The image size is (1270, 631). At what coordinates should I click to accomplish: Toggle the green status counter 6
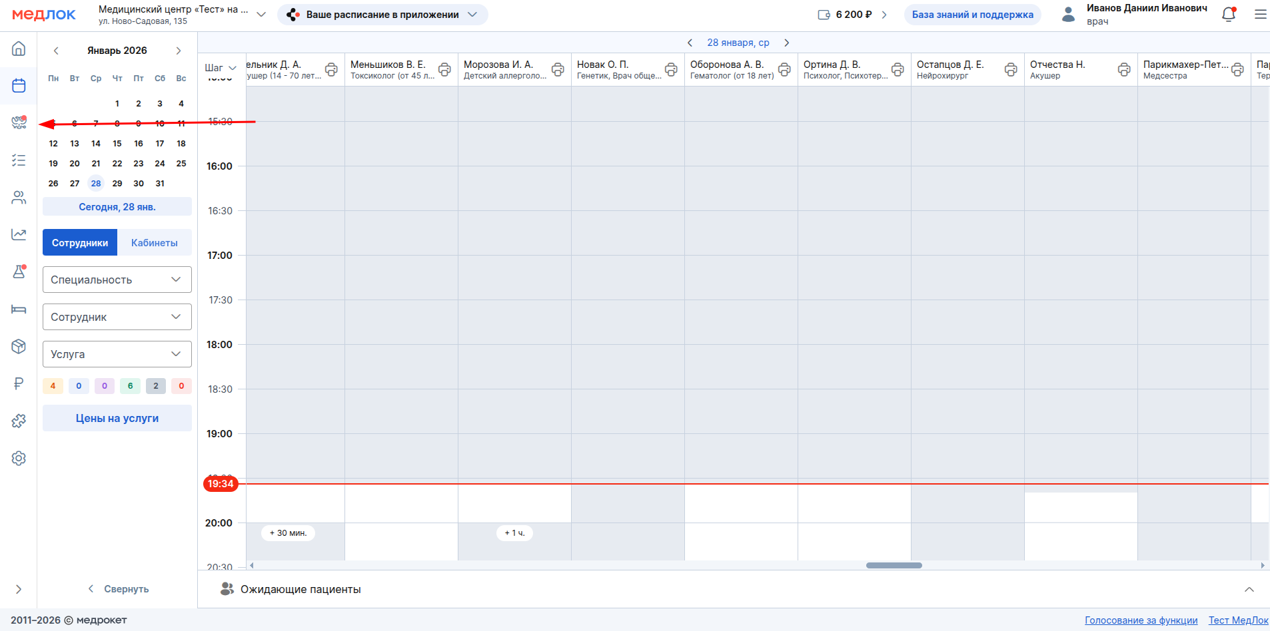(x=130, y=386)
